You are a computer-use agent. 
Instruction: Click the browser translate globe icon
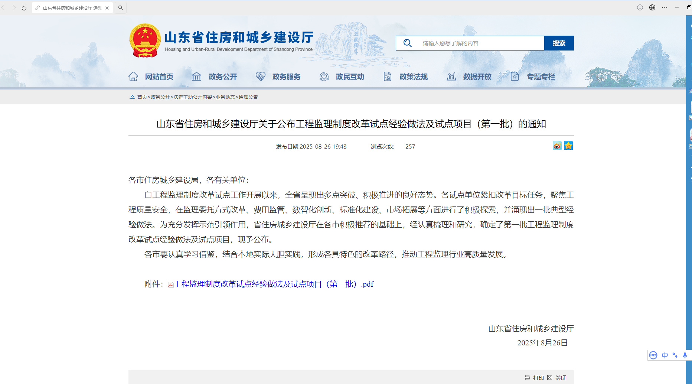[x=652, y=7]
